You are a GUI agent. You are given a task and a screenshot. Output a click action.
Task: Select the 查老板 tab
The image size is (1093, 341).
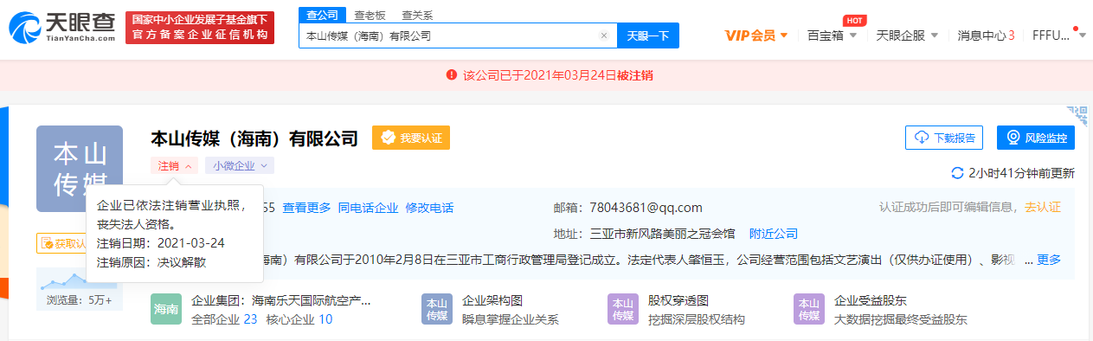(370, 15)
